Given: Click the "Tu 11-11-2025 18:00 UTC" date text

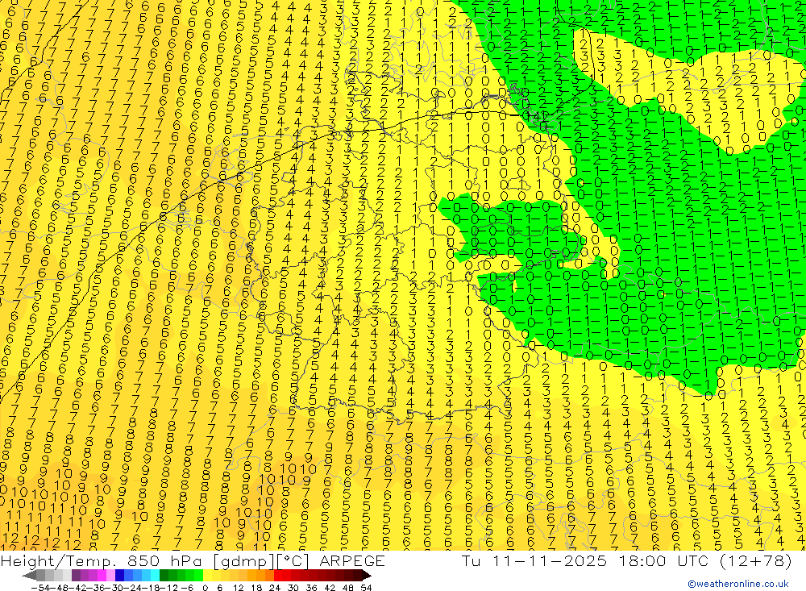Looking at the screenshot, I should [x=585, y=560].
